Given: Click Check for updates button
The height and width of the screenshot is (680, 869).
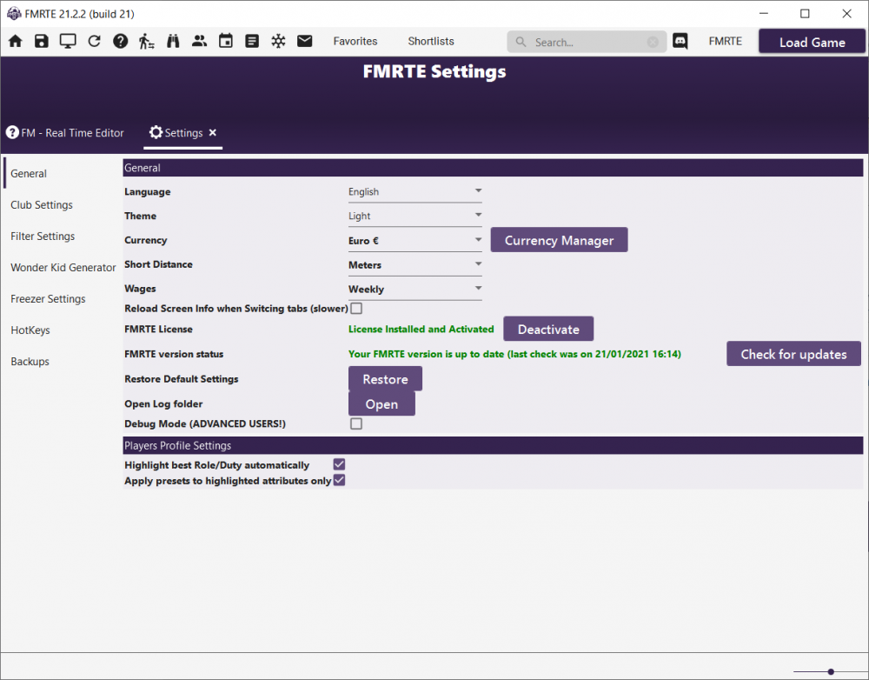Looking at the screenshot, I should pyautogui.click(x=793, y=354).
